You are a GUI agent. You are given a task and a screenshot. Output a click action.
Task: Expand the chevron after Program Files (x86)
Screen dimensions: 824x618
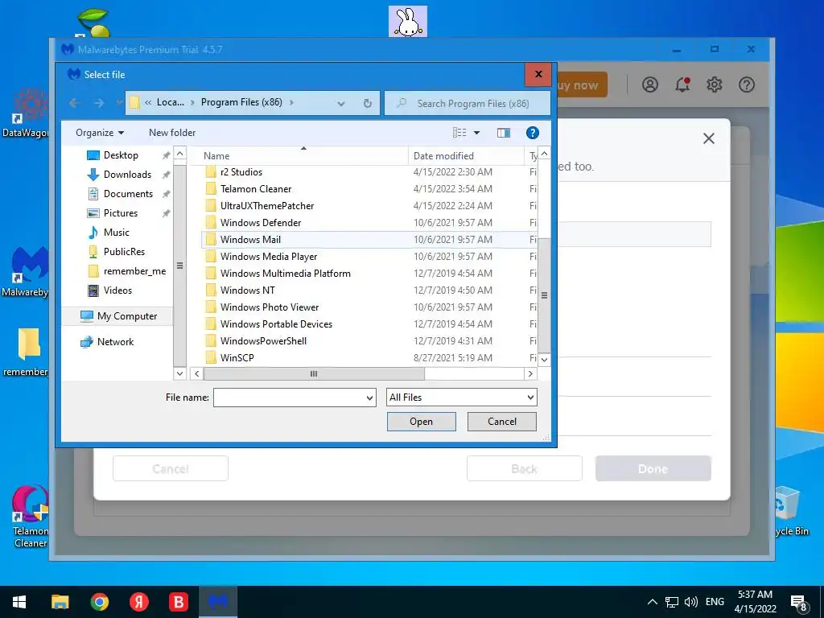291,102
